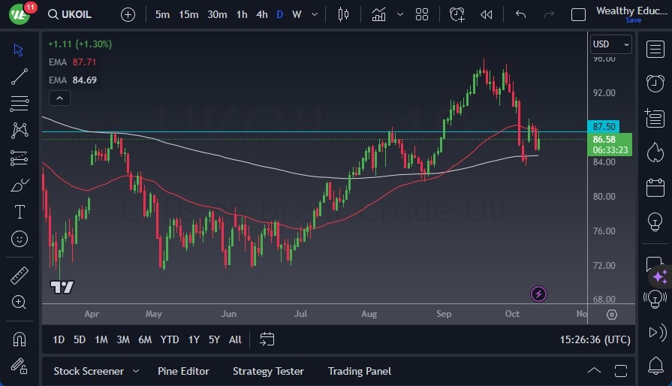The height and width of the screenshot is (386, 672).
Task: Toggle the magnet snap mode
Action: 20,339
